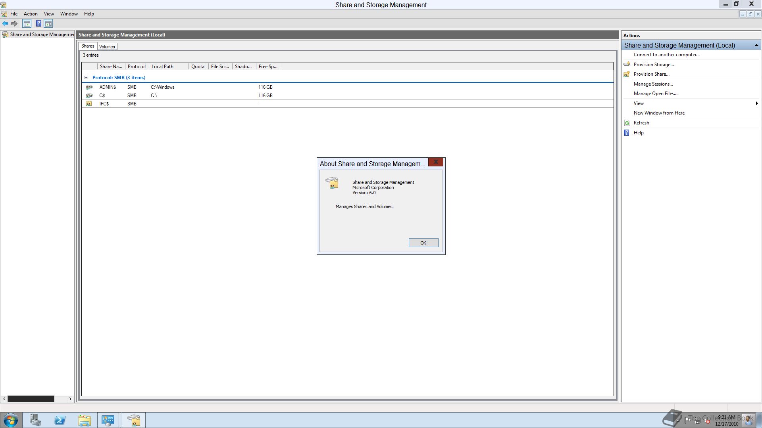Sort by the Free Space column header
762x428 pixels.
click(268, 67)
